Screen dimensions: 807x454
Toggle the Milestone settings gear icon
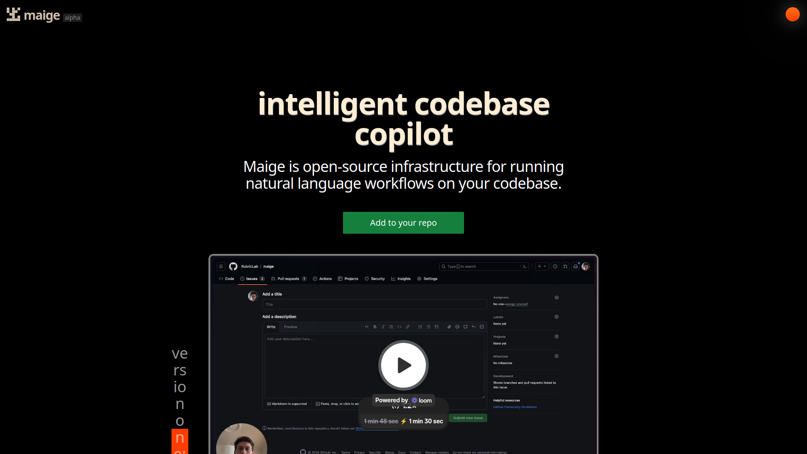coord(557,356)
